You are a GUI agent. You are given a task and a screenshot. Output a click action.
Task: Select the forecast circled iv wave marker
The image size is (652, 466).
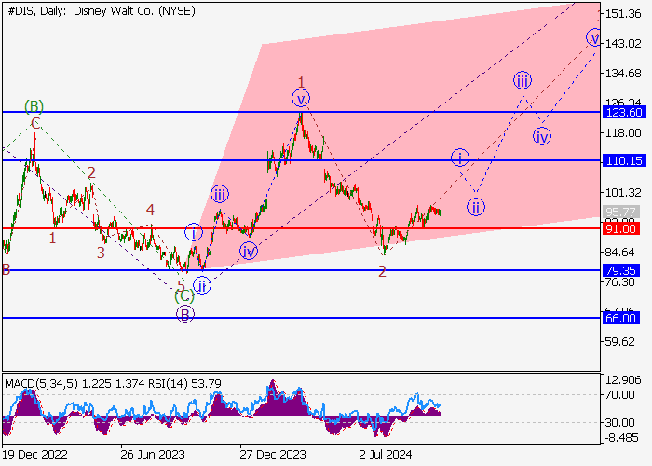542,136
